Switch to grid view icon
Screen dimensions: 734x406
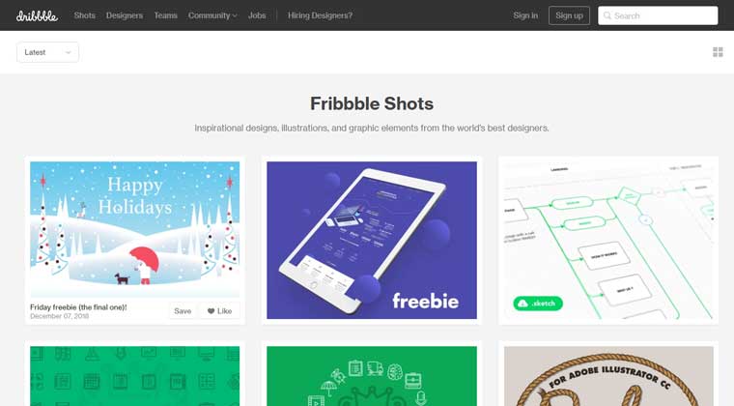pyautogui.click(x=718, y=52)
